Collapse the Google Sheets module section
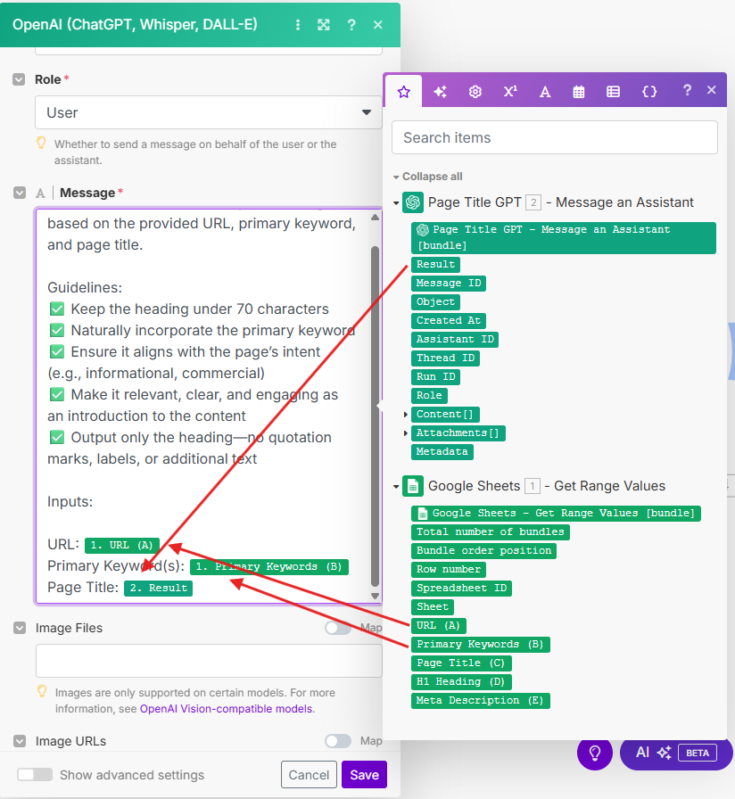Viewport: 735px width, 799px height. click(x=396, y=487)
